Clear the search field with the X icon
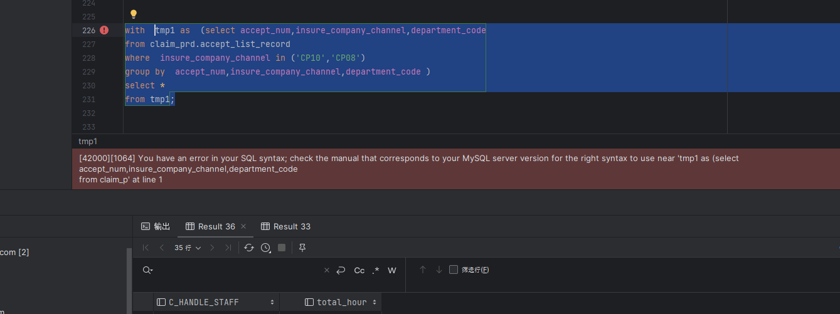 (x=326, y=270)
